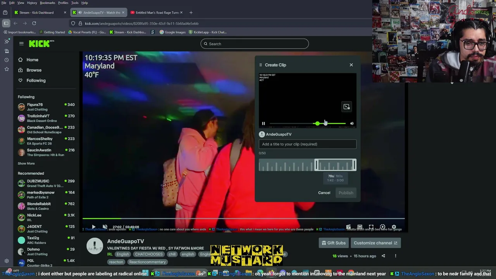Open Getting Started bookmark

(52, 32)
